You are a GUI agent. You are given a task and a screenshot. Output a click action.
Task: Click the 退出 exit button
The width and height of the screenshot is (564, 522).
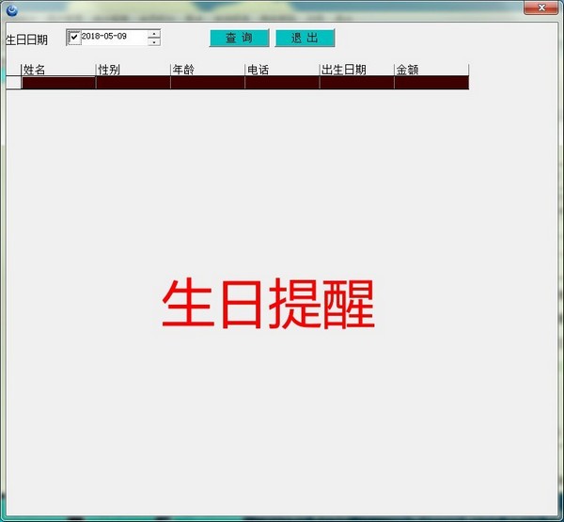tap(305, 38)
